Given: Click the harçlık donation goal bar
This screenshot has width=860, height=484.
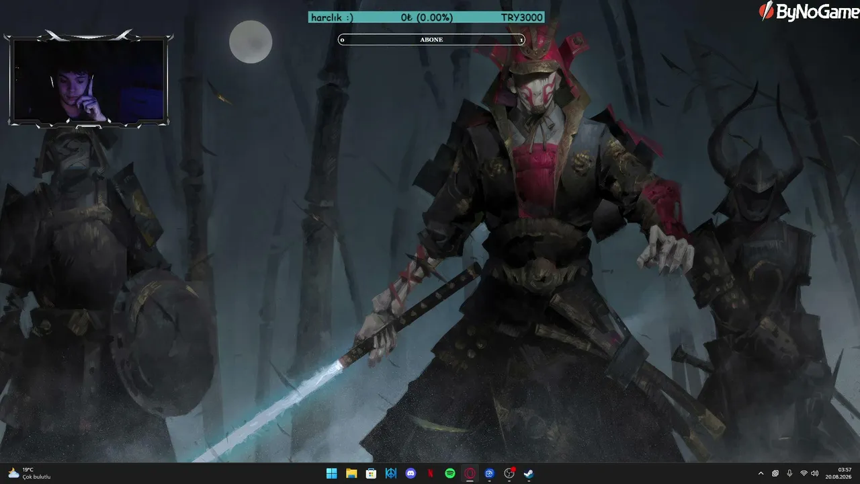Looking at the screenshot, I should click(x=427, y=17).
